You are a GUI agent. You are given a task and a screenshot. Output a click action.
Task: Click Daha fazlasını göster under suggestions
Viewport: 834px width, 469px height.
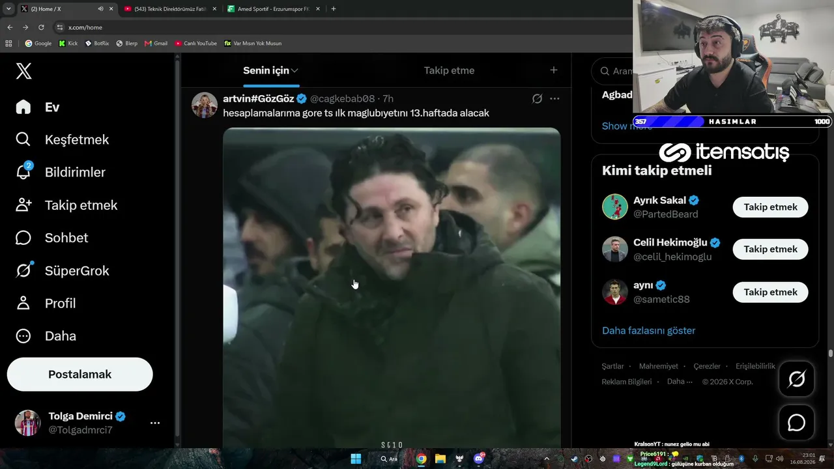(x=648, y=330)
